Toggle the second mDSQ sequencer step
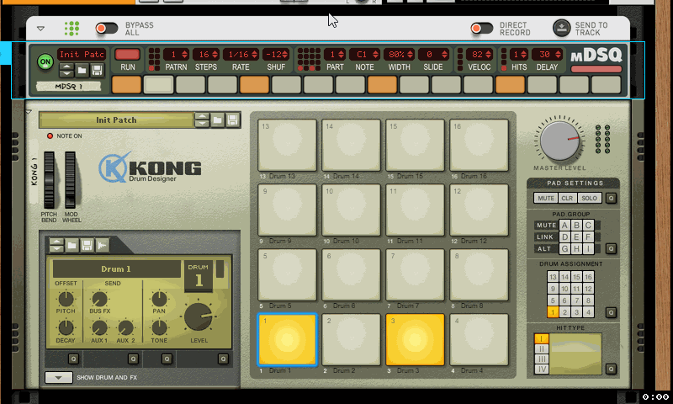The width and height of the screenshot is (673, 404). point(158,84)
